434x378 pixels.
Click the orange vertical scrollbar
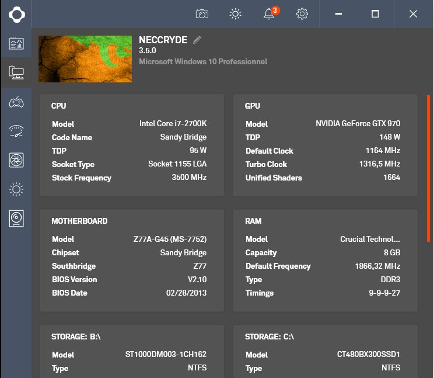coord(429,168)
